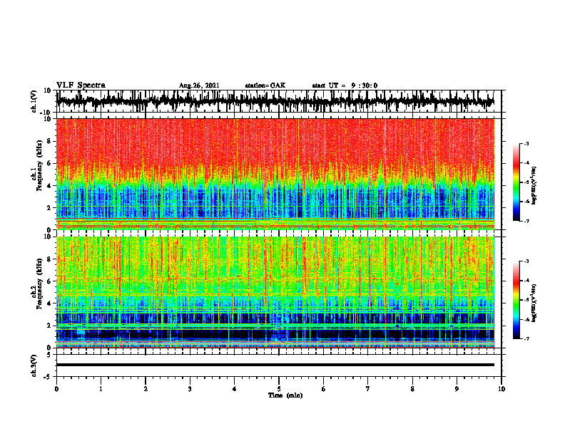This screenshot has width=565, height=436.
Task: Click the "ch.1(V)" waveform axis label
Action: 34,101
